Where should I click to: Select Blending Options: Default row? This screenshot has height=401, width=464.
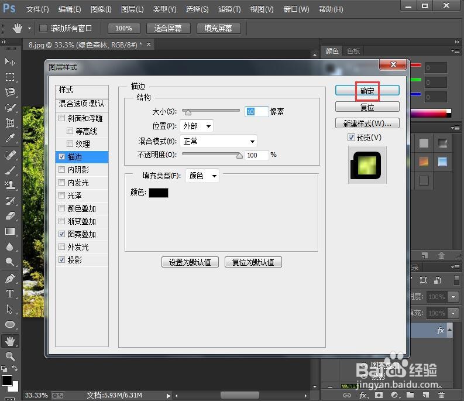82,104
